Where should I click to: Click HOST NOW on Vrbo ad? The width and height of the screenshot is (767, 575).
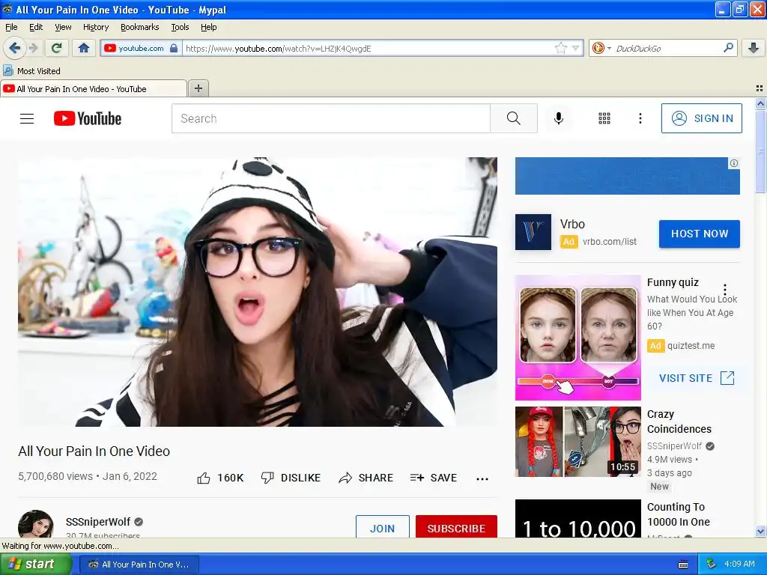click(700, 234)
